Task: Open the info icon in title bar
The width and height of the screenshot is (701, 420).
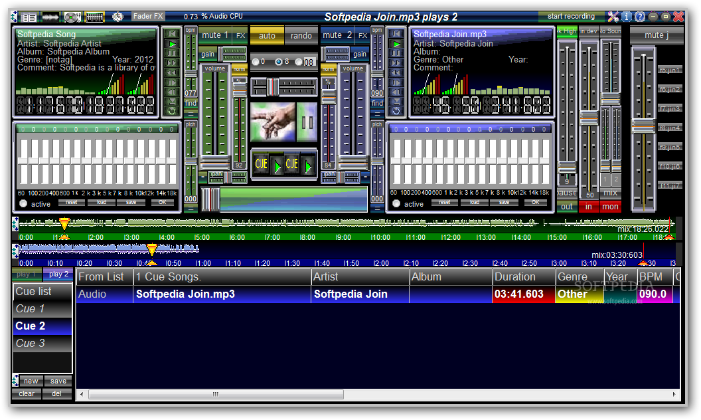Action: [627, 17]
